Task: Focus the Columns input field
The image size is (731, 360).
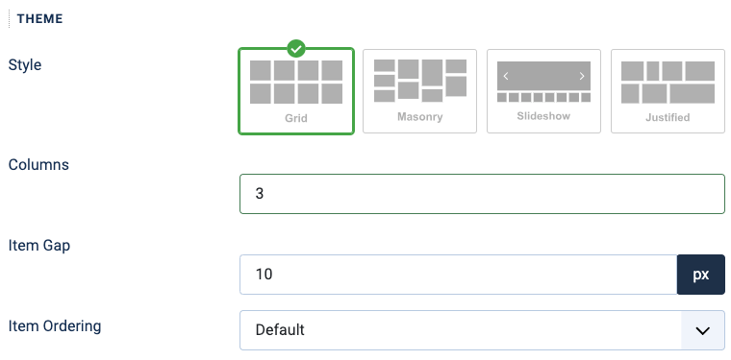Action: (482, 194)
